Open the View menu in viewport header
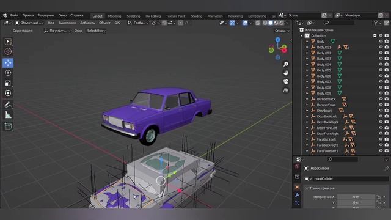This screenshot has height=220, width=391. point(51,23)
